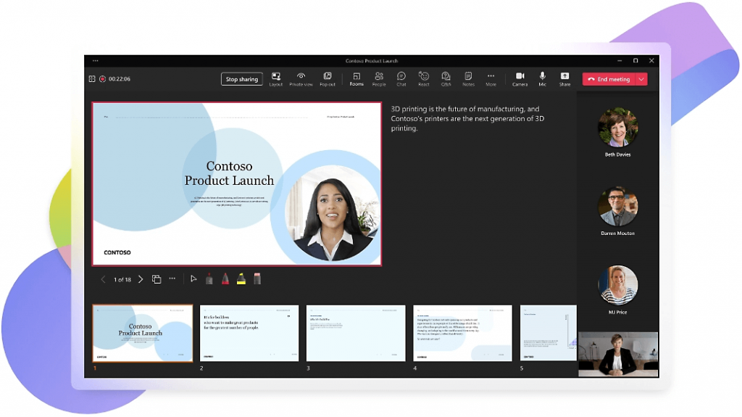Pick the eraser tool

(x=257, y=278)
